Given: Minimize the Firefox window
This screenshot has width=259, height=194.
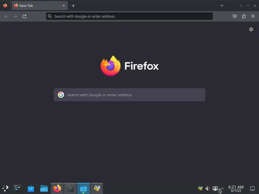Looking at the screenshot, I should point(241,6).
